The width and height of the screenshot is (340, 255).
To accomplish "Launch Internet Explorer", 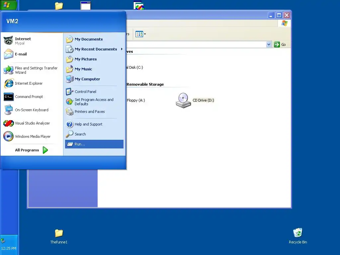I will coord(32,83).
